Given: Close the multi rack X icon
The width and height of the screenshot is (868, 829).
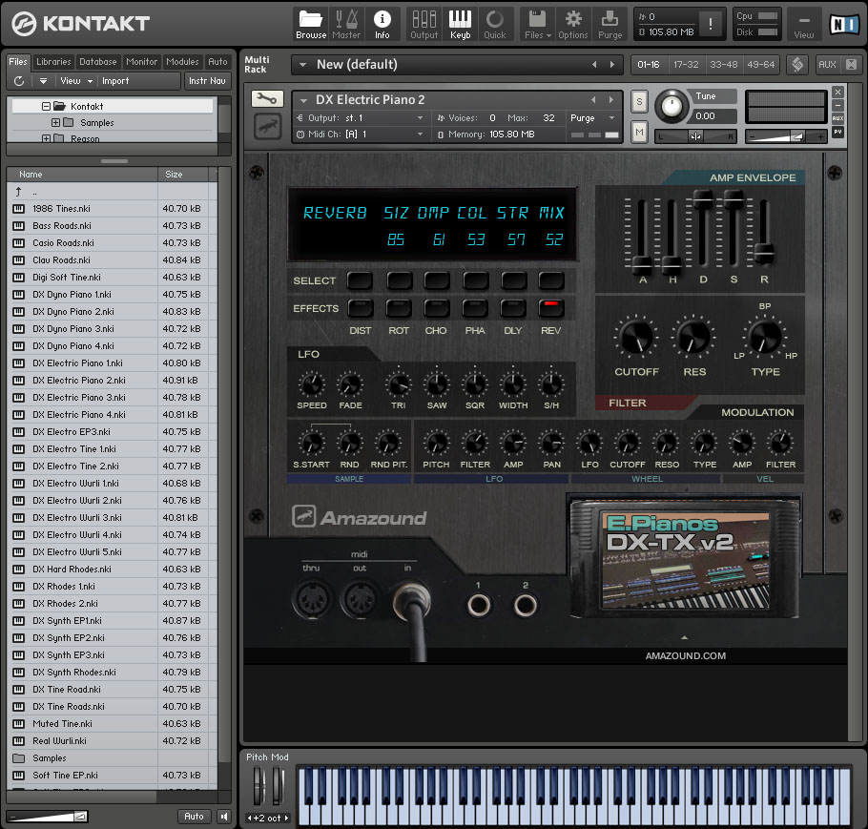Looking at the screenshot, I should pos(851,65).
